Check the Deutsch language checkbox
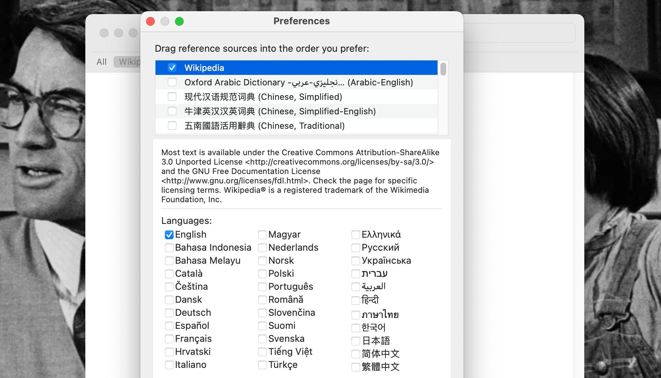 [x=169, y=313]
